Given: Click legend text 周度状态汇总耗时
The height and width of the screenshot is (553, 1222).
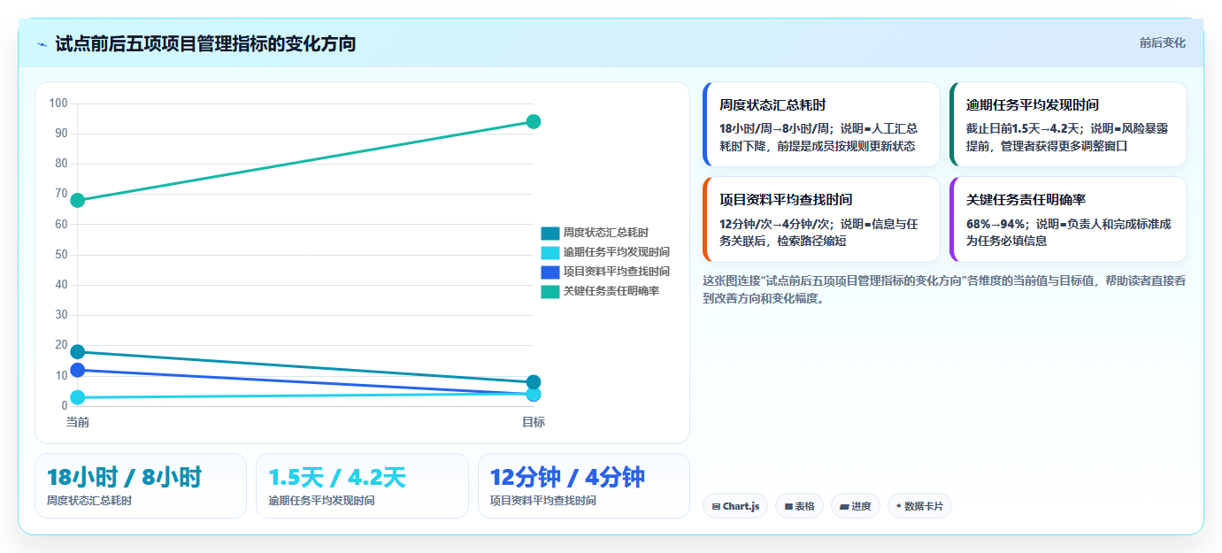Looking at the screenshot, I should coord(606,234).
